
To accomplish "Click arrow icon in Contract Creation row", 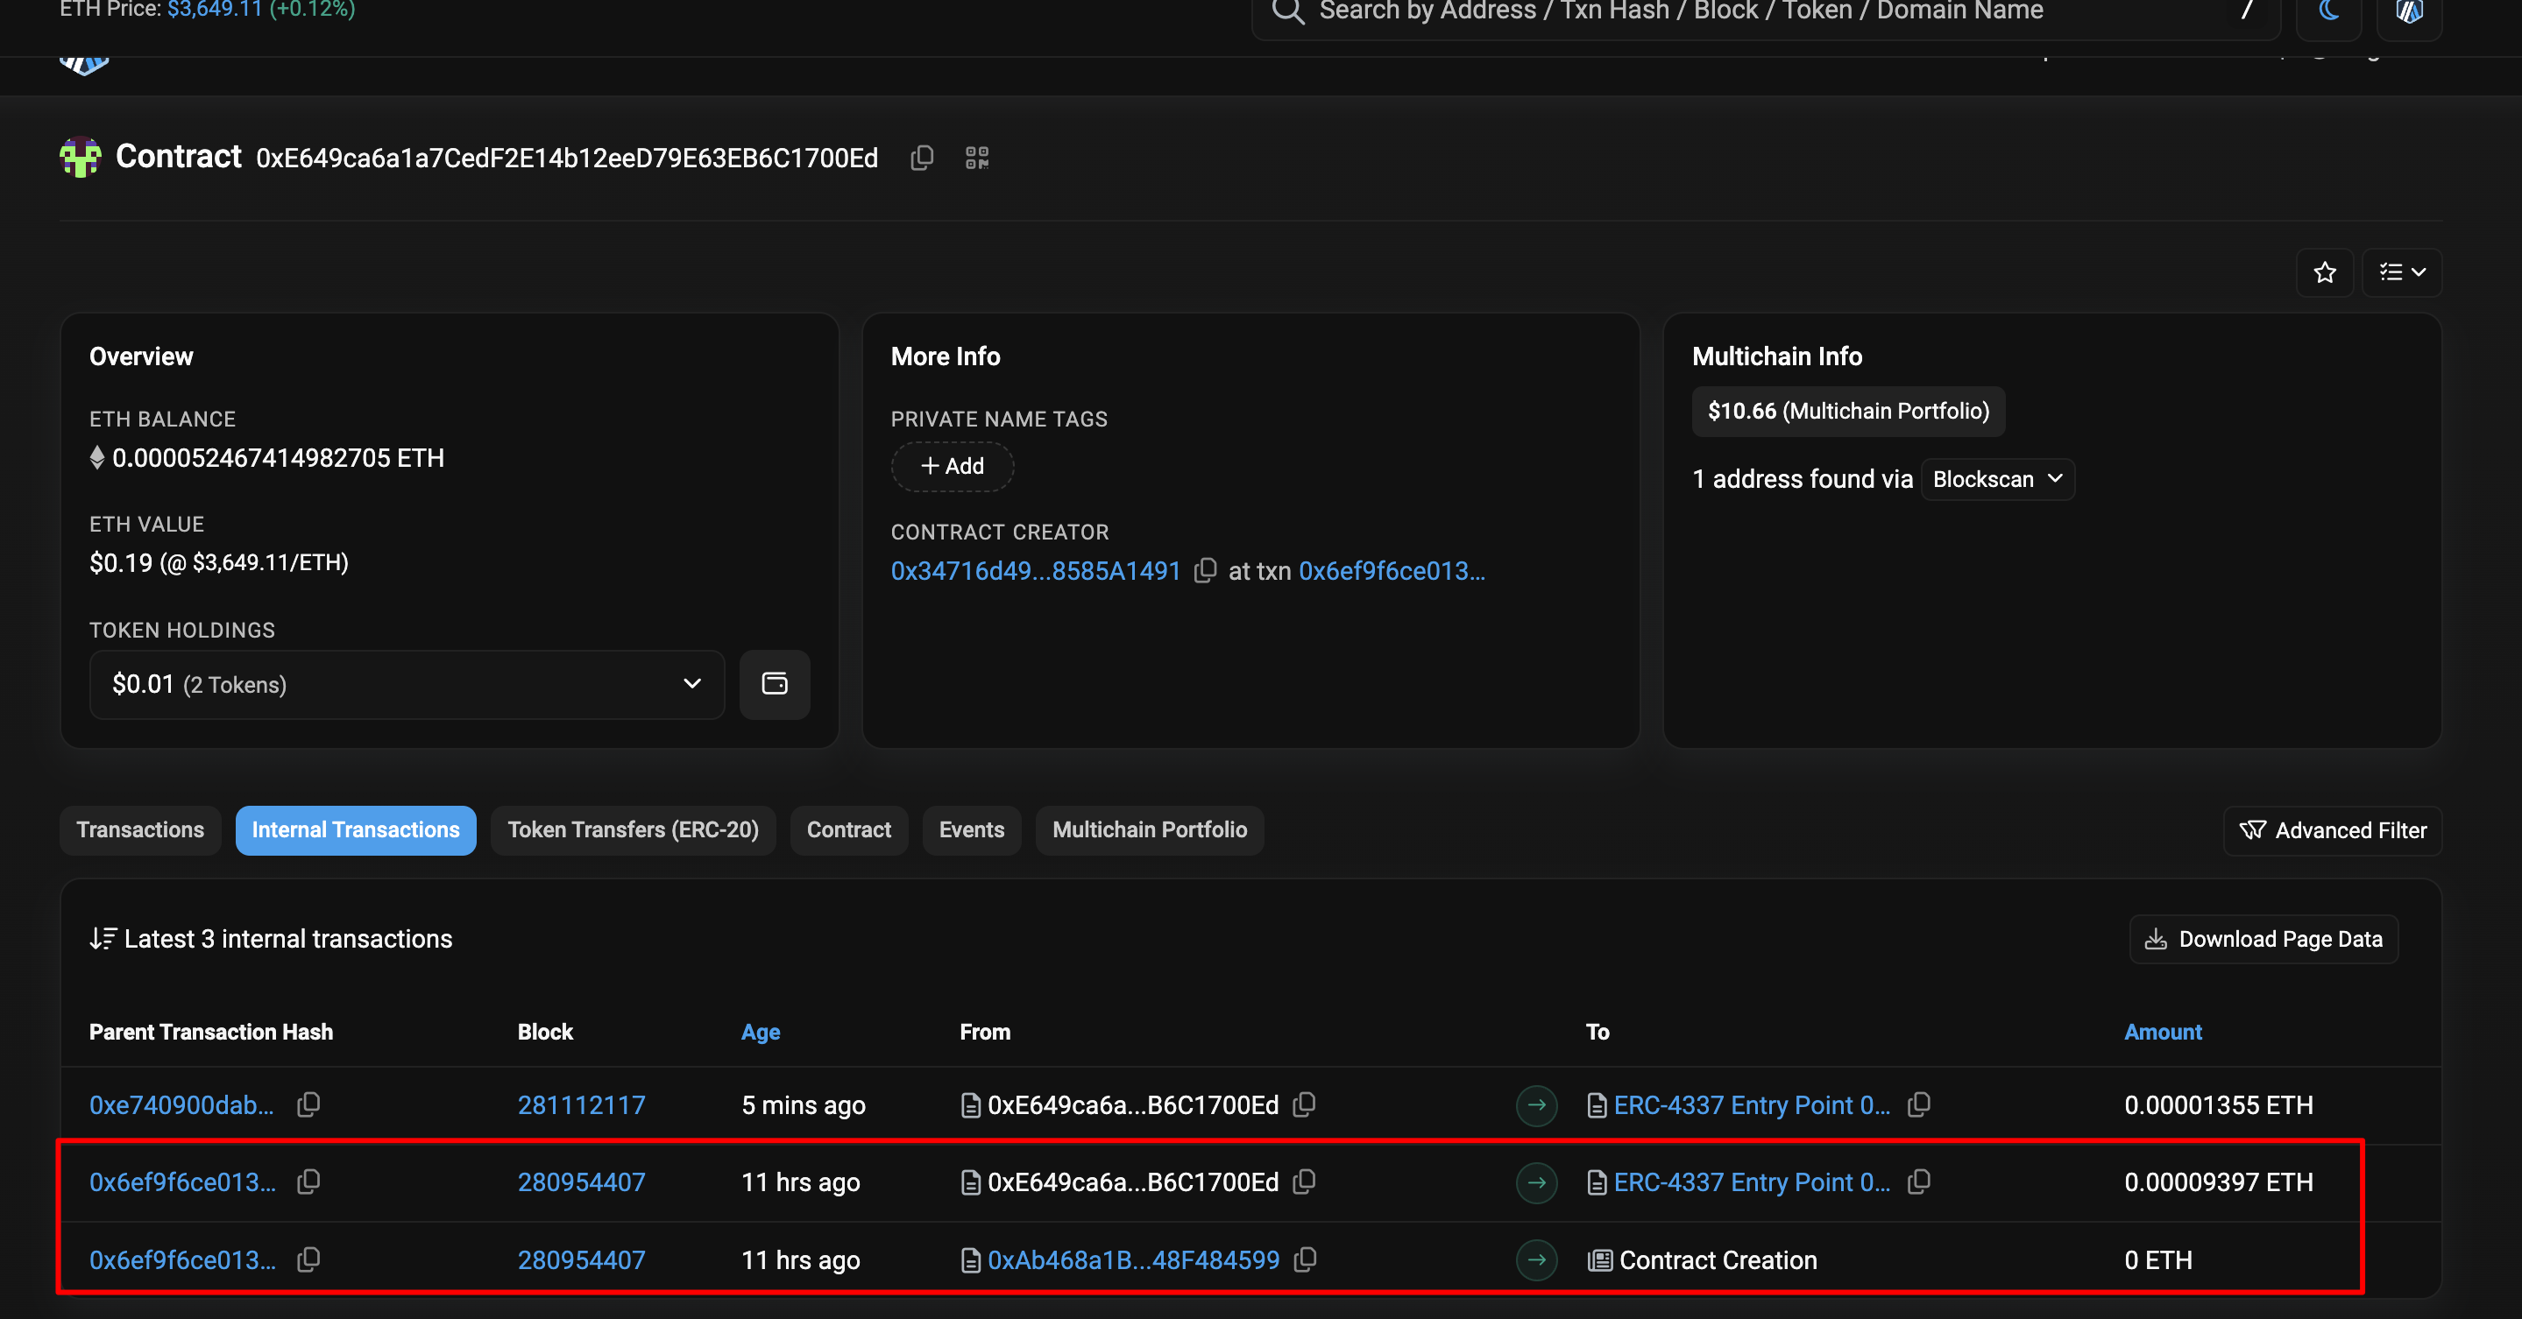I will (x=1536, y=1260).
